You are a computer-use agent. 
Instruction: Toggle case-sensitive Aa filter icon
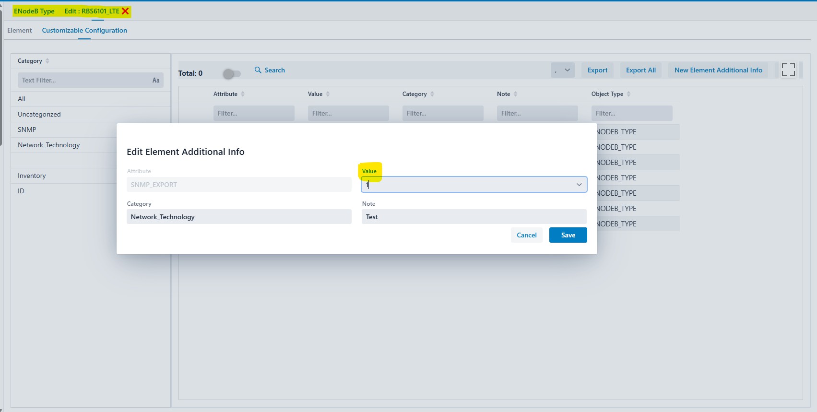(x=156, y=80)
